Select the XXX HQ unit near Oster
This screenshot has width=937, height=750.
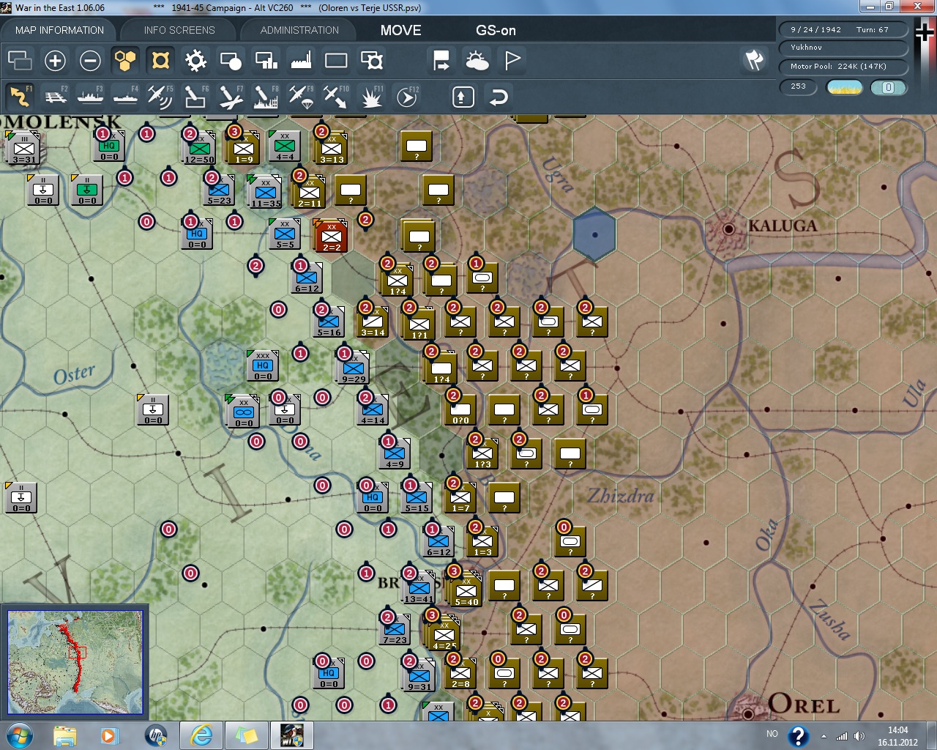point(262,365)
